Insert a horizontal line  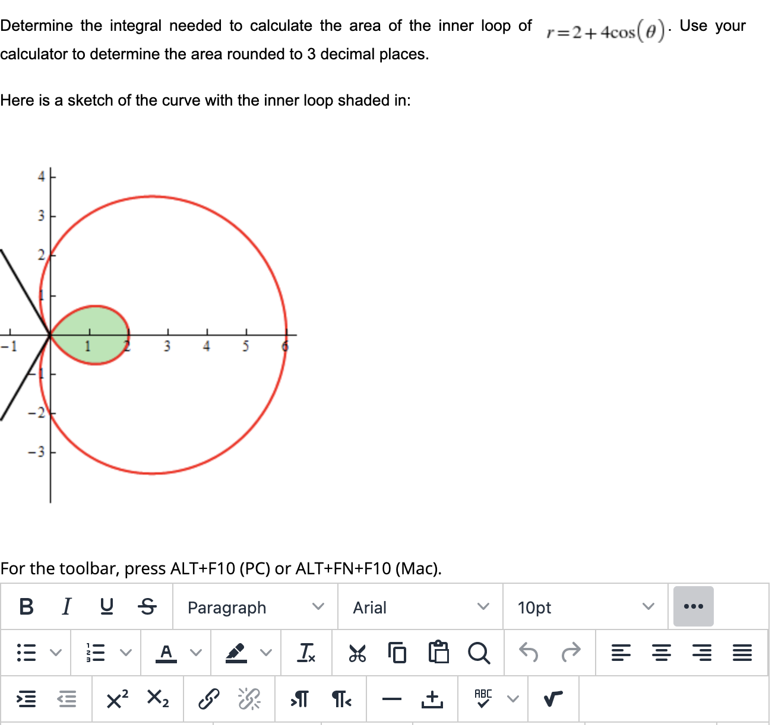(x=392, y=700)
